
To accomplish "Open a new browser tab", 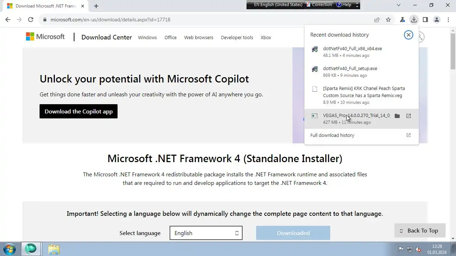I will pos(96,6).
